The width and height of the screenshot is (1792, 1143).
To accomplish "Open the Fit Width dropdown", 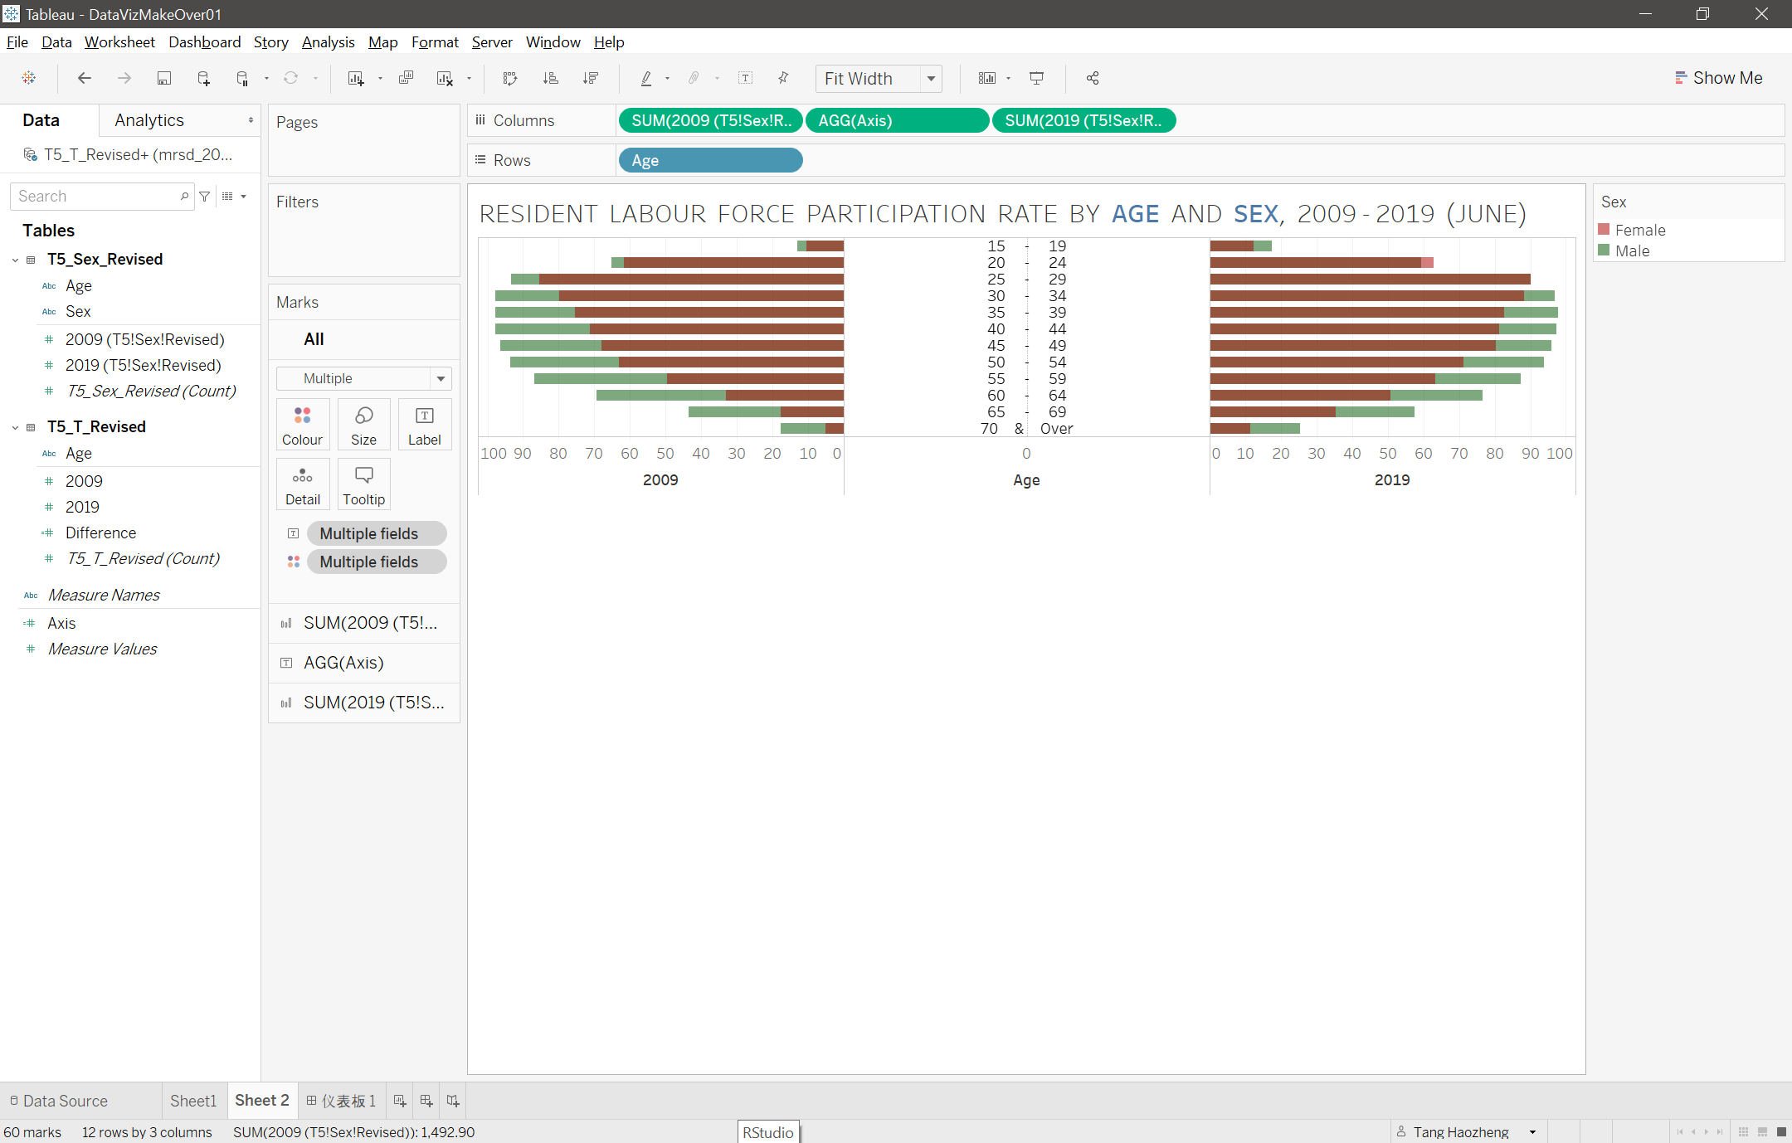I will click(x=931, y=79).
